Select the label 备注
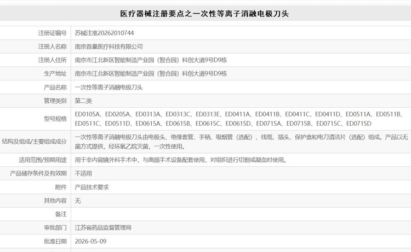The image size is (411, 252). 61,214
